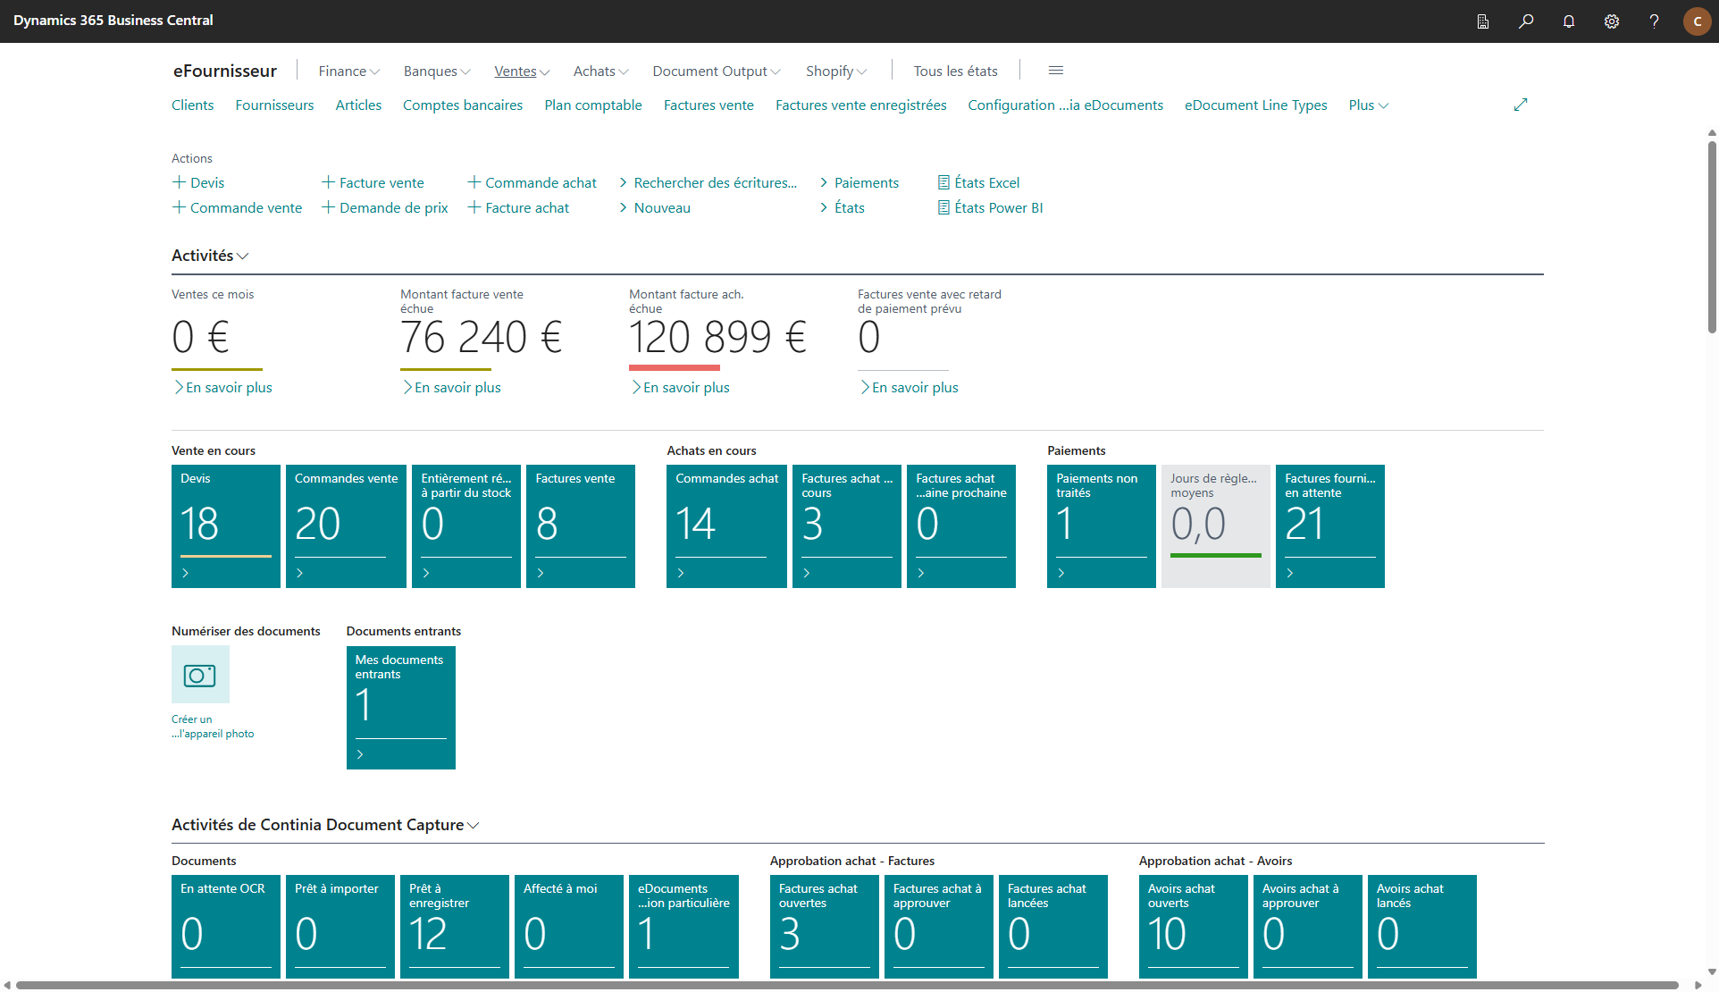
Task: Open the Shopify menu
Action: pos(836,71)
